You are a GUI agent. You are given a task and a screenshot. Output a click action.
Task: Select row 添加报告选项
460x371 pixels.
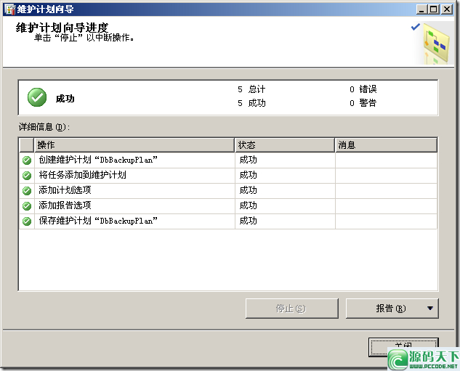click(x=228, y=206)
